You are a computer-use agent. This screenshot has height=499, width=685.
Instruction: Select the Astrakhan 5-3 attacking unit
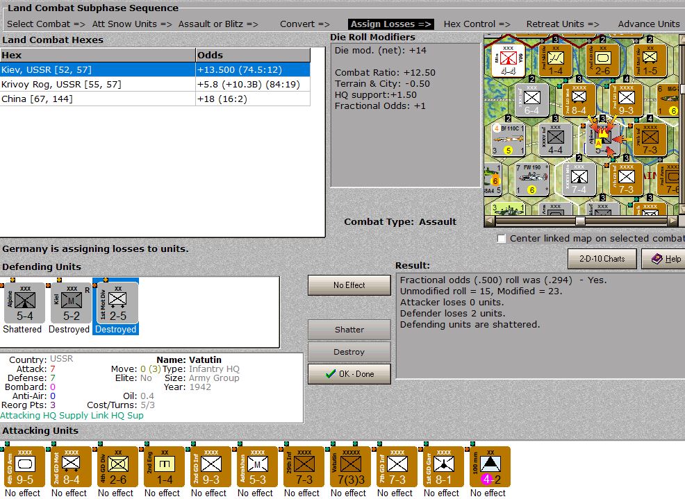257,466
